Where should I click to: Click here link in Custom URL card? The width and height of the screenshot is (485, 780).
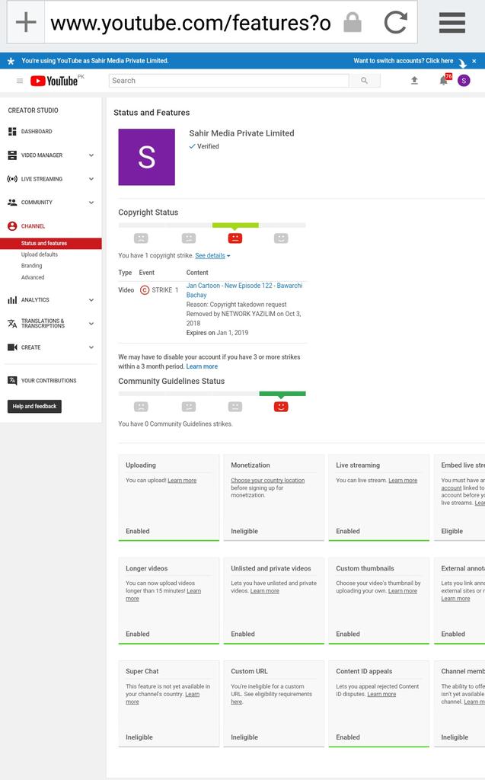tap(236, 702)
